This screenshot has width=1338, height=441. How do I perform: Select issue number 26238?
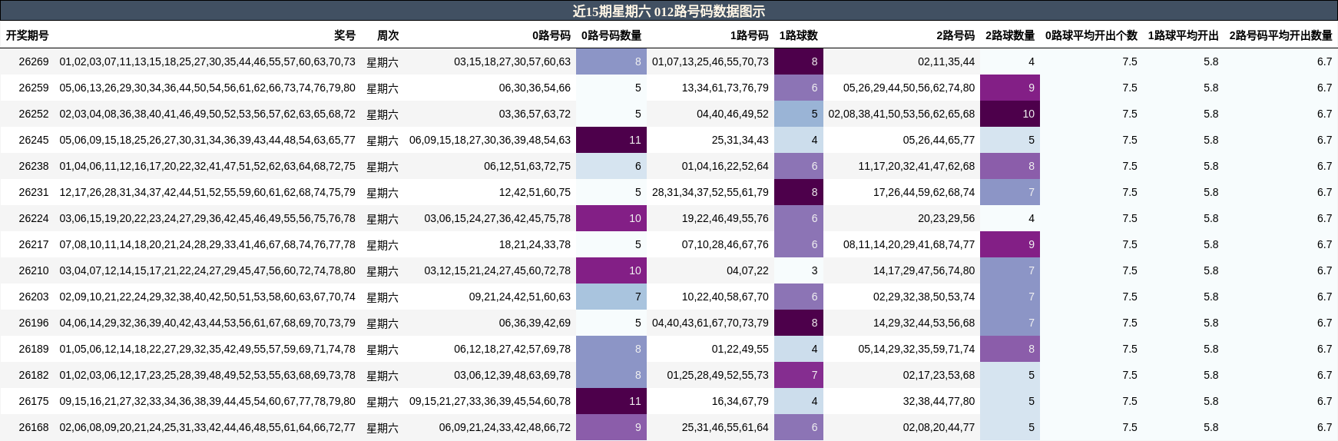pos(34,166)
